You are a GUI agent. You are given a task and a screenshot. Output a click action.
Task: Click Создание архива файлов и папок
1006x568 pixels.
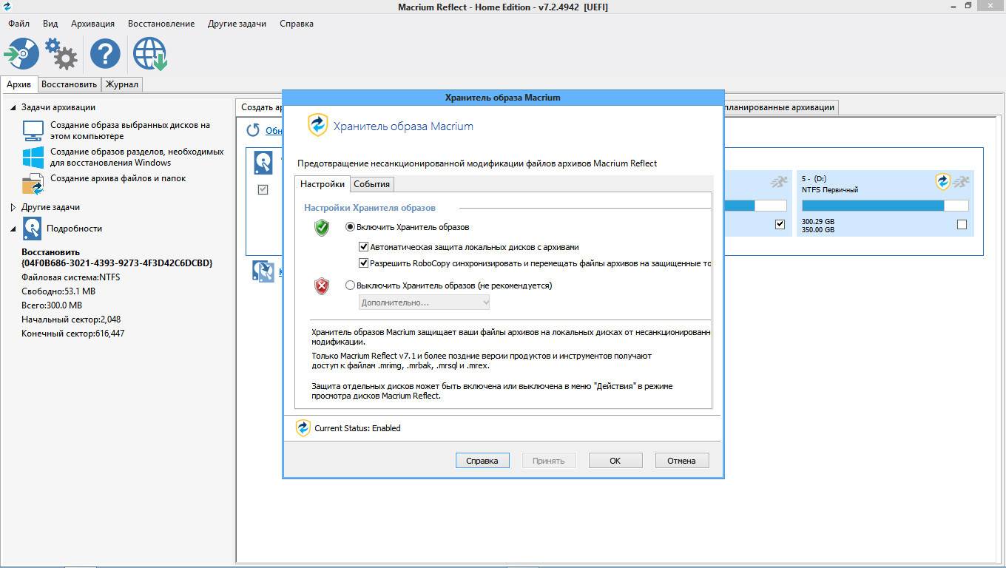point(118,178)
